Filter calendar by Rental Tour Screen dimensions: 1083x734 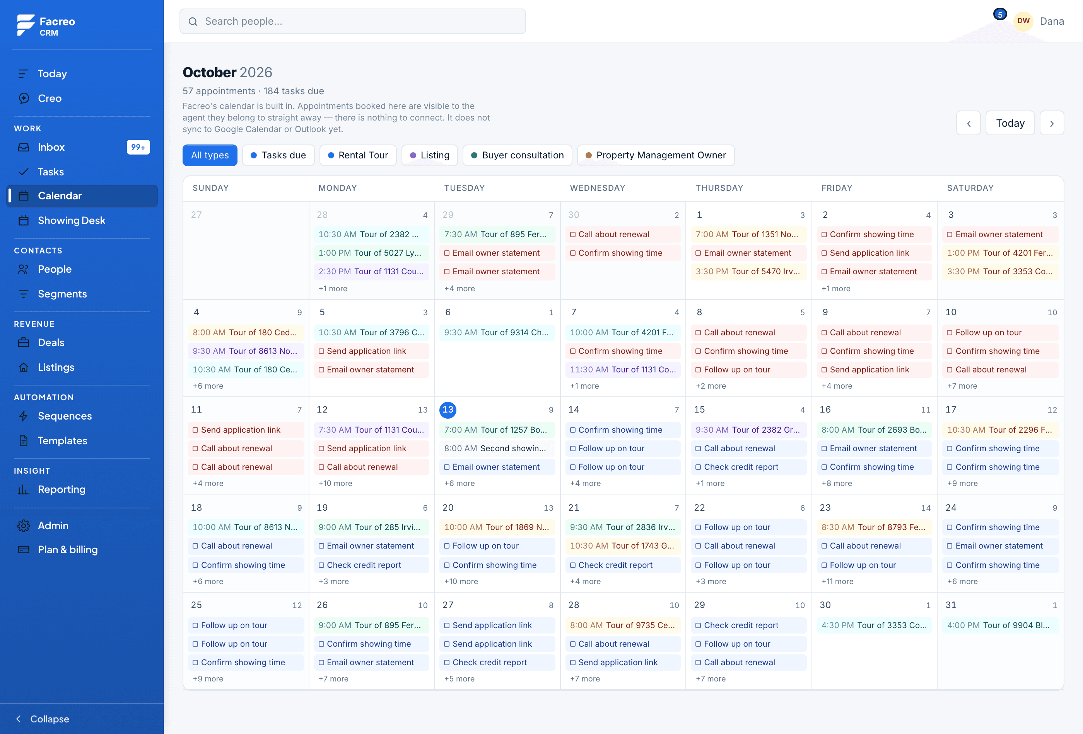pos(358,155)
